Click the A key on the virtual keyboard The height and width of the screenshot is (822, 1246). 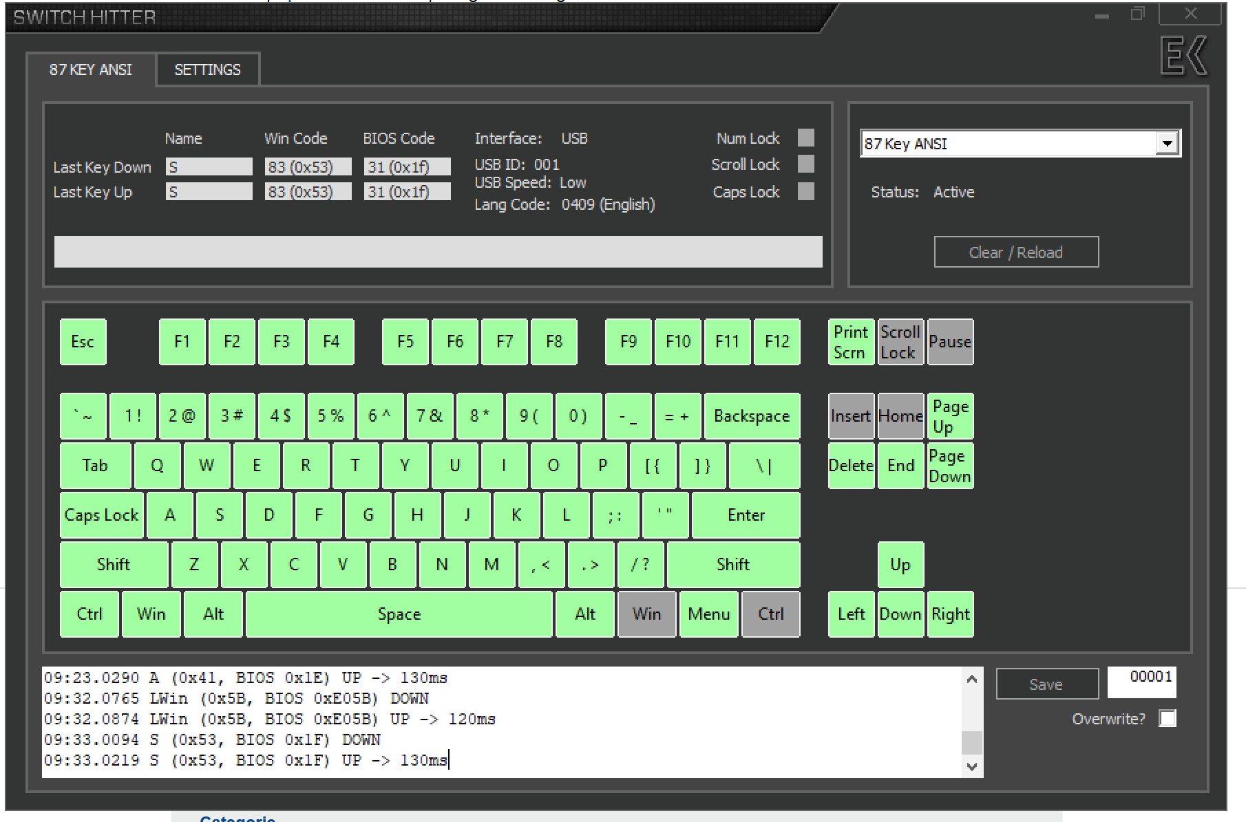[170, 515]
